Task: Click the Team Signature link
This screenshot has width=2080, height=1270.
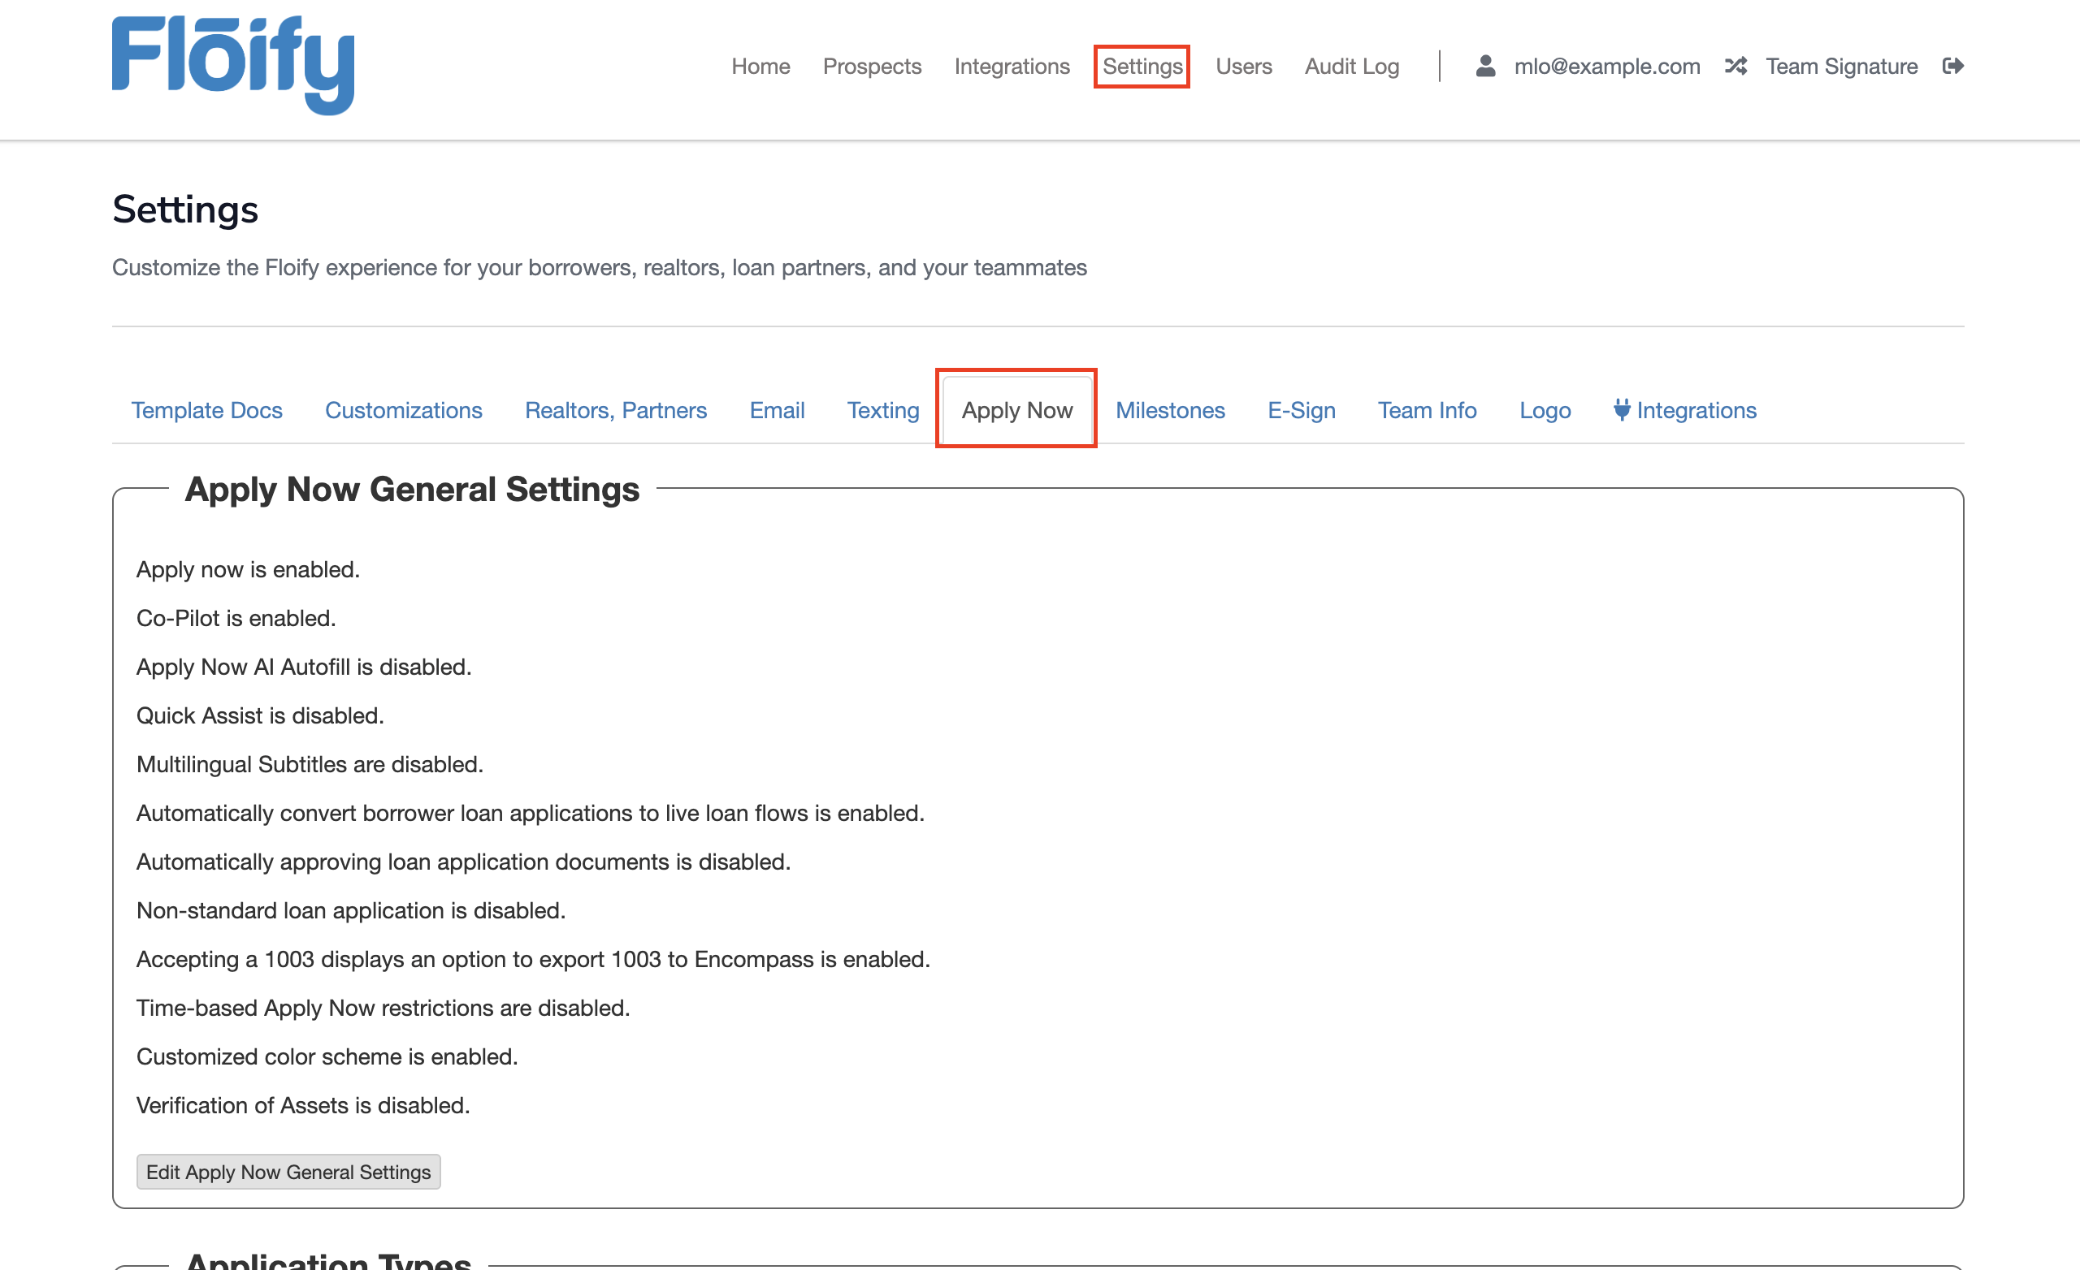Action: (1840, 66)
